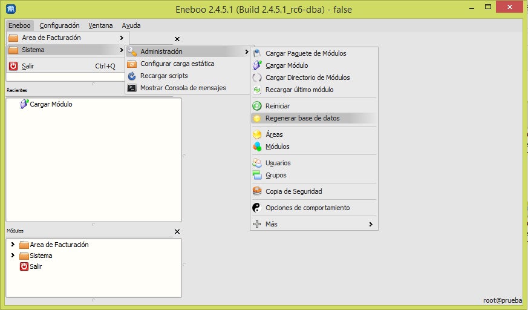Click the Cargar Directorio de Módulos icon
The image size is (528, 310).
257,77
